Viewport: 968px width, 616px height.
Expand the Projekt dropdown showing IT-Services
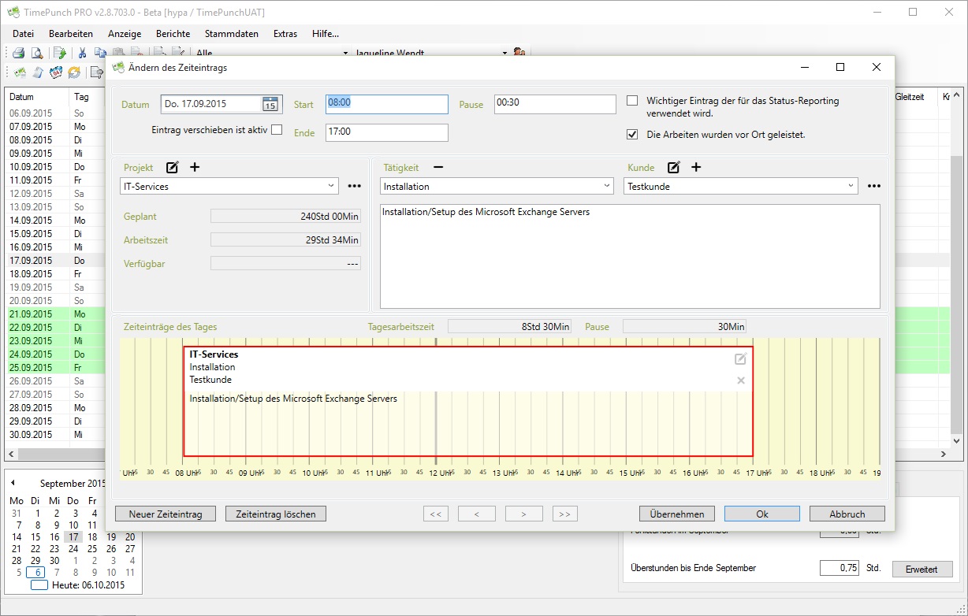[x=330, y=187]
